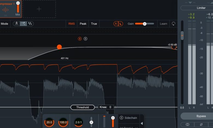Grab the Compressor 1 module drag handle dots
This screenshot has width=213, height=128.
[5, 16]
